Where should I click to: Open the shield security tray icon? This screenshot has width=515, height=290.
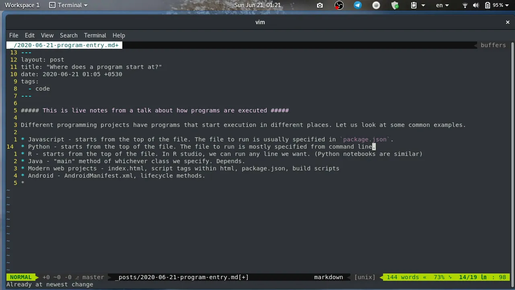pos(395,5)
